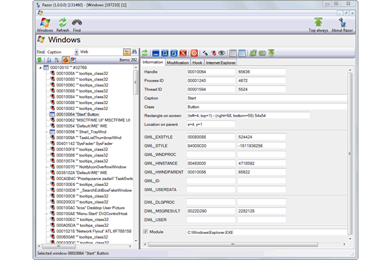The width and height of the screenshot is (391, 260).
Task: Click the Process ID decimal value 4672
Action: click(261, 81)
